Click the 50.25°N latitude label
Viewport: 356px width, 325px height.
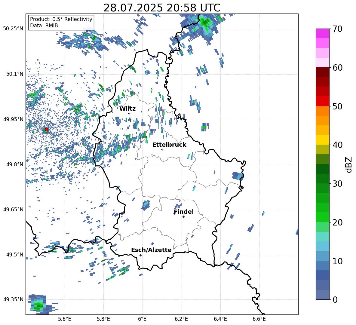(x=13, y=29)
